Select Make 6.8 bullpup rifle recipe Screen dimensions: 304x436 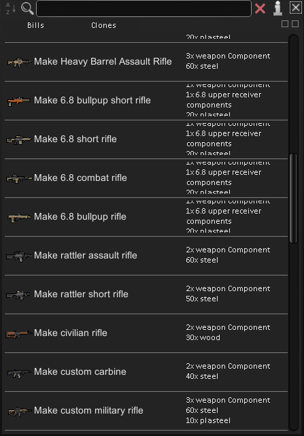point(146,217)
